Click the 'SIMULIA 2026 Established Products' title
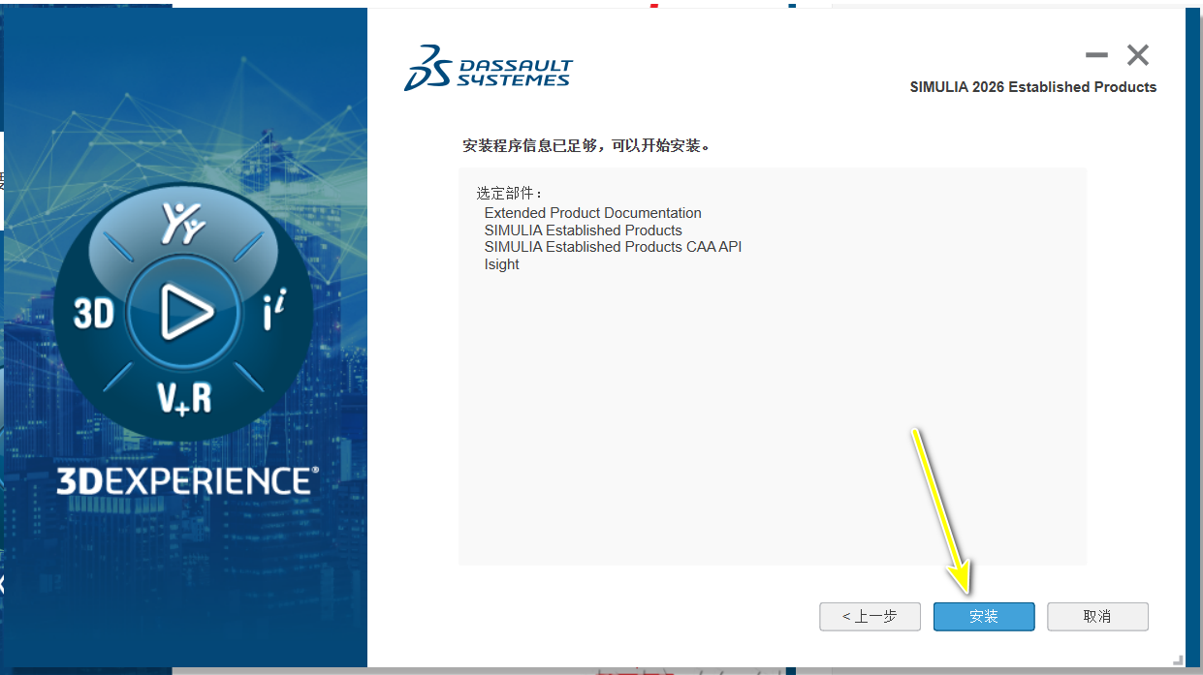1203x675 pixels. (x=1033, y=87)
